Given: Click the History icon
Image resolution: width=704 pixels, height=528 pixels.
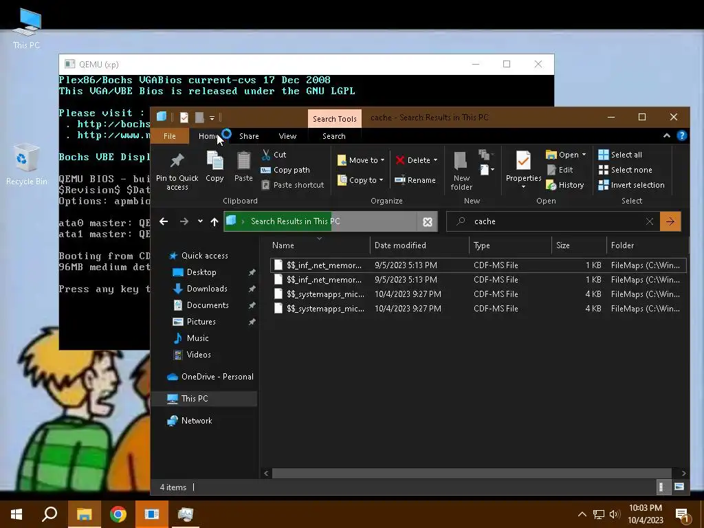Looking at the screenshot, I should click(x=551, y=185).
